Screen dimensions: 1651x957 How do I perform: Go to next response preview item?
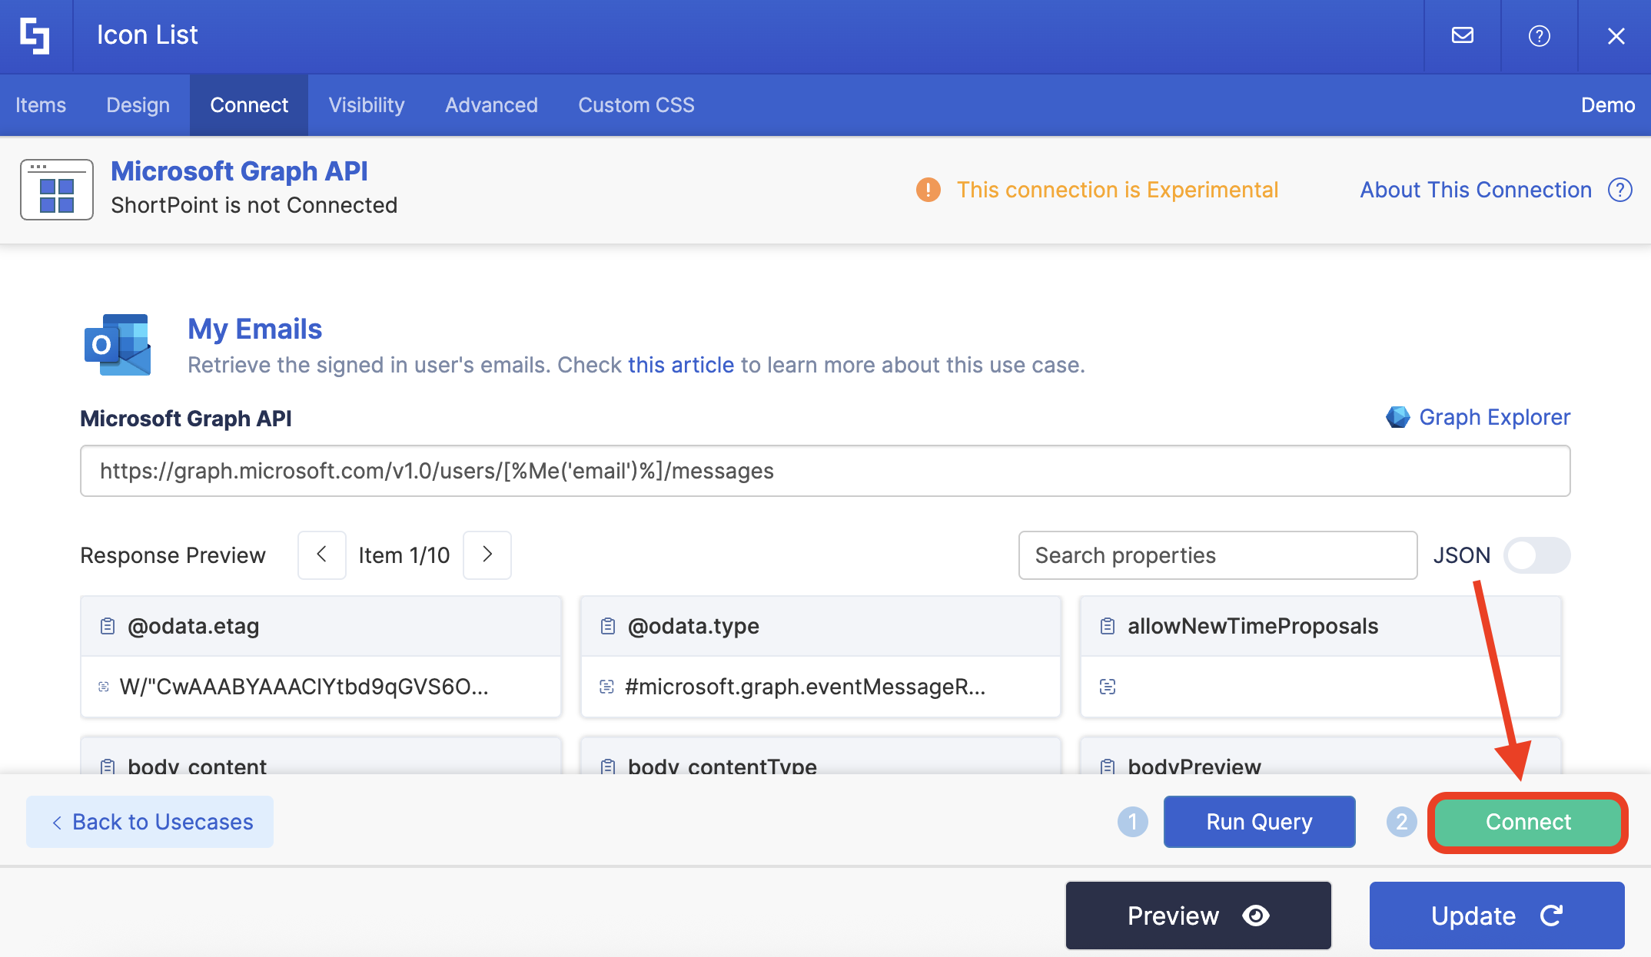coord(487,555)
